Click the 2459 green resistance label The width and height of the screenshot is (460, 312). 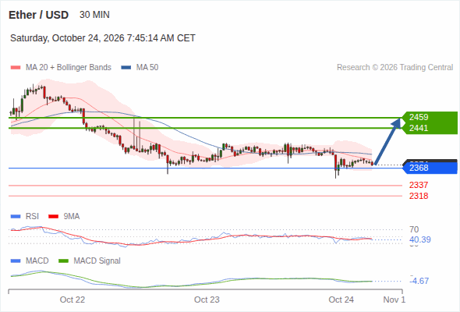click(x=419, y=117)
